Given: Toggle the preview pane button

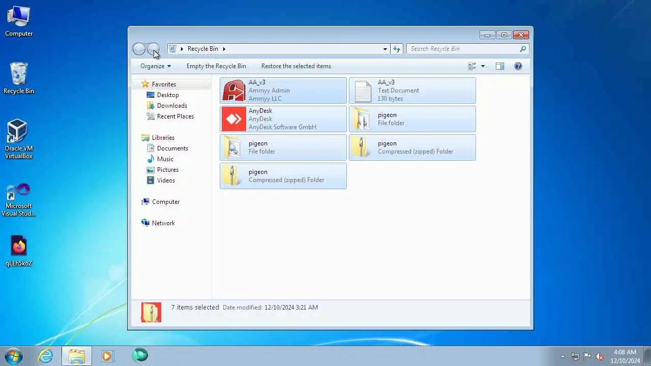Looking at the screenshot, I should [x=500, y=66].
